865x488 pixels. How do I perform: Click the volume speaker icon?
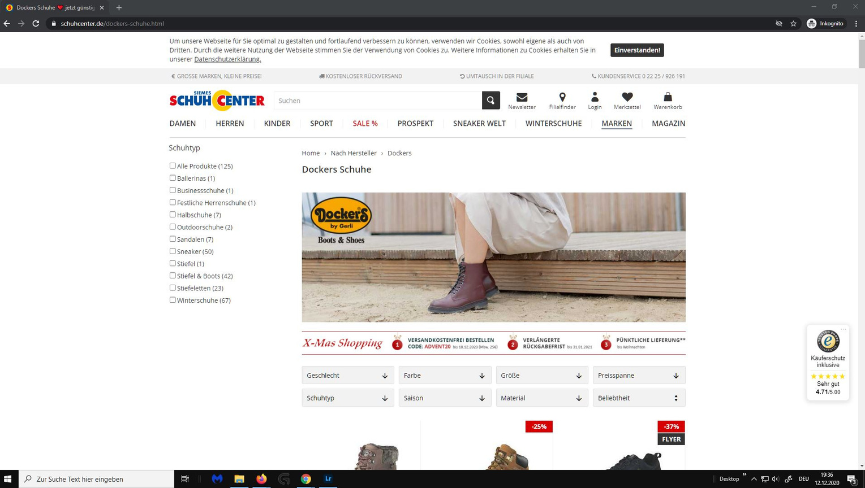(x=776, y=479)
